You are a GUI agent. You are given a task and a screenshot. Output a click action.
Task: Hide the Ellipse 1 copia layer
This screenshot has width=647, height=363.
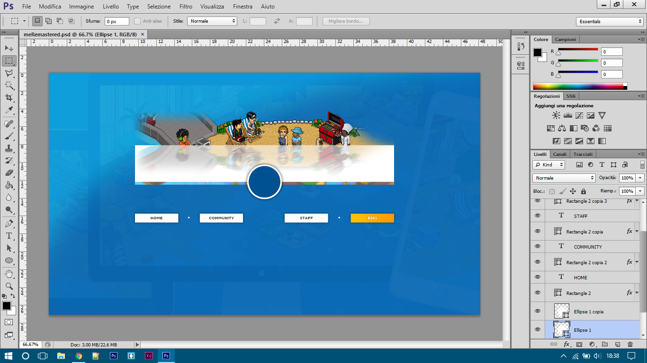[x=538, y=311]
